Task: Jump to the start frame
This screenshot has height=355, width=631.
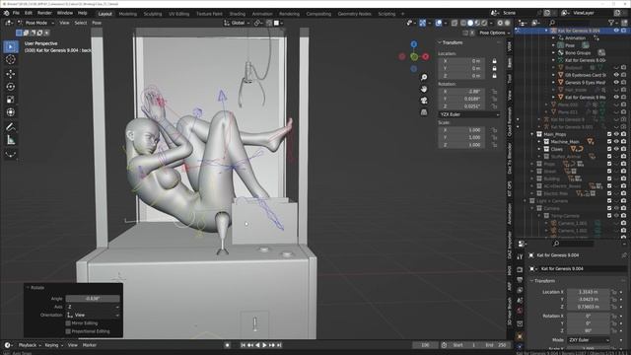Action: [244, 345]
